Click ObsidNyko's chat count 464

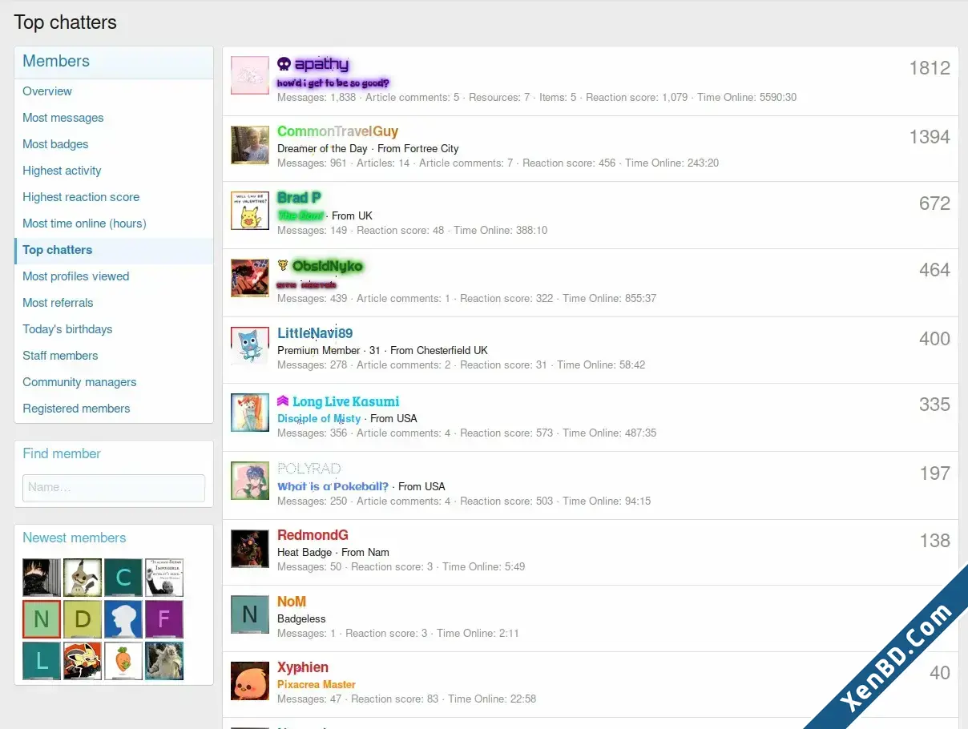click(934, 271)
